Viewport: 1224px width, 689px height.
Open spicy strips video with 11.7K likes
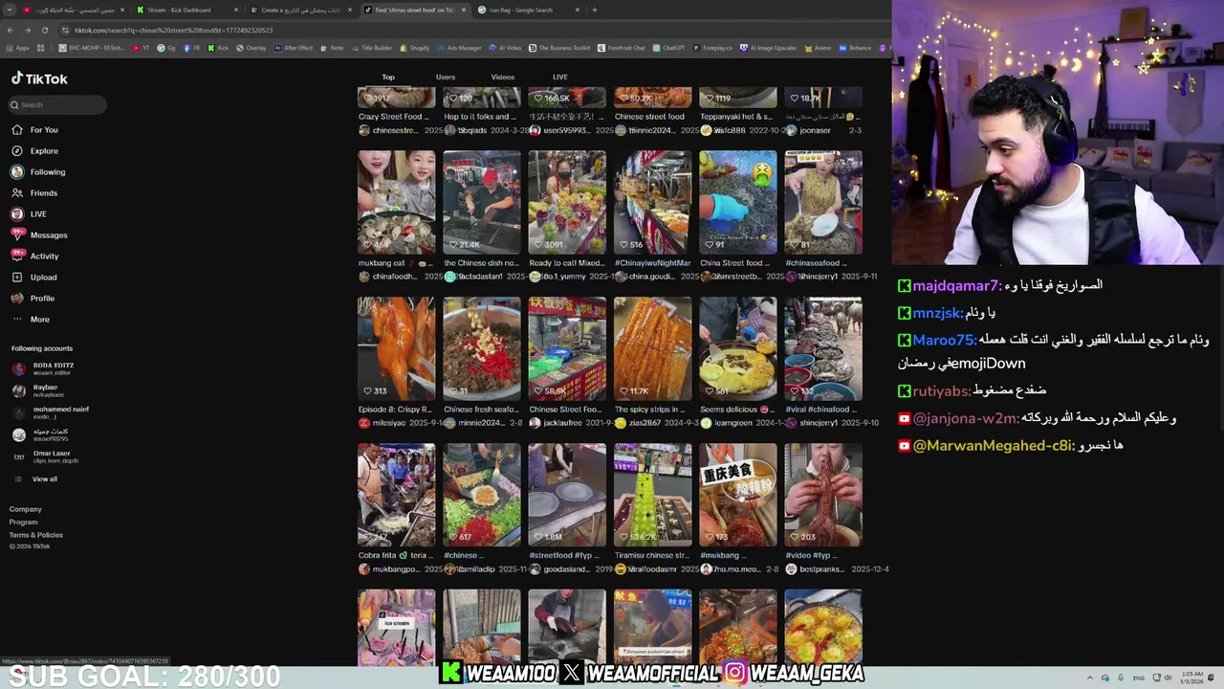tap(652, 348)
